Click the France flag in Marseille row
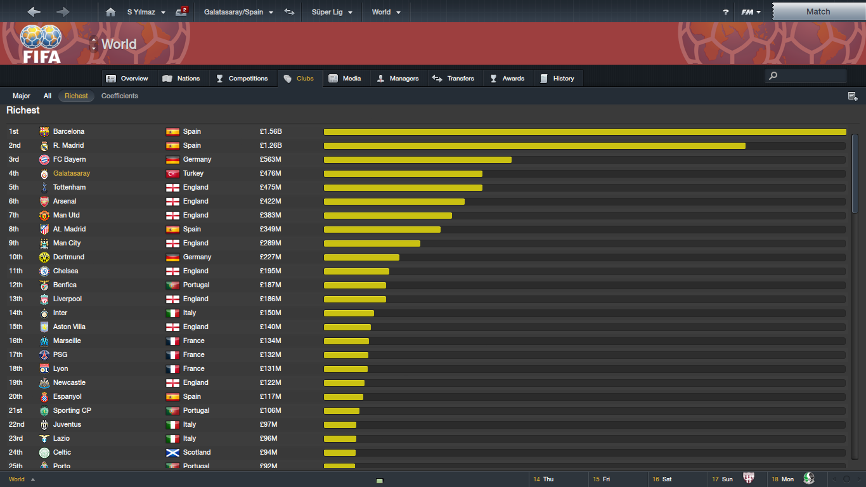Image resolution: width=866 pixels, height=487 pixels. (172, 341)
